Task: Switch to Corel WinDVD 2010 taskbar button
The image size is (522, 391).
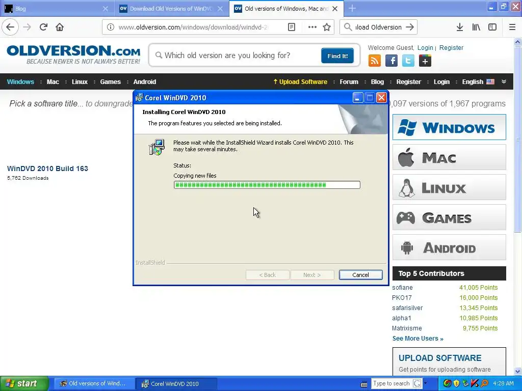Action: pyautogui.click(x=176, y=384)
